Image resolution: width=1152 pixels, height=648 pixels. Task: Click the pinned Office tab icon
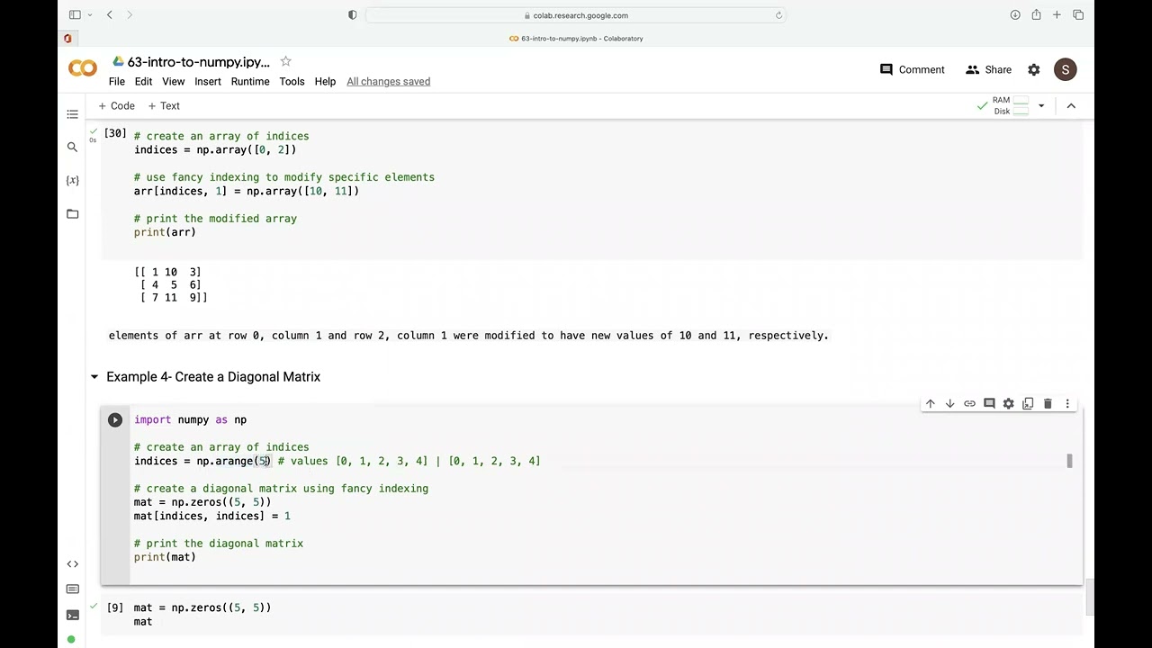click(x=67, y=39)
